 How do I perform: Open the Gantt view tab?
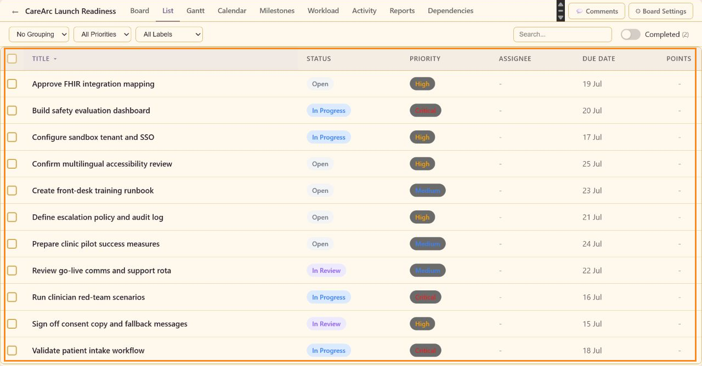[195, 11]
